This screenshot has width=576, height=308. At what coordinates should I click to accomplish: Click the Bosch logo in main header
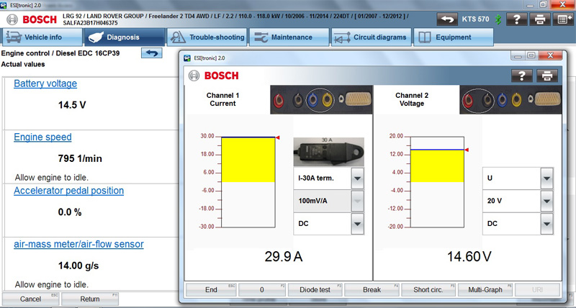32,19
